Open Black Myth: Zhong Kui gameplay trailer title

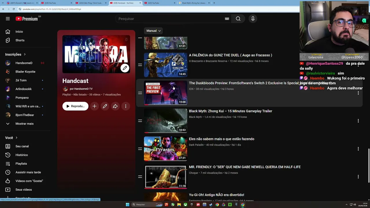230,111
